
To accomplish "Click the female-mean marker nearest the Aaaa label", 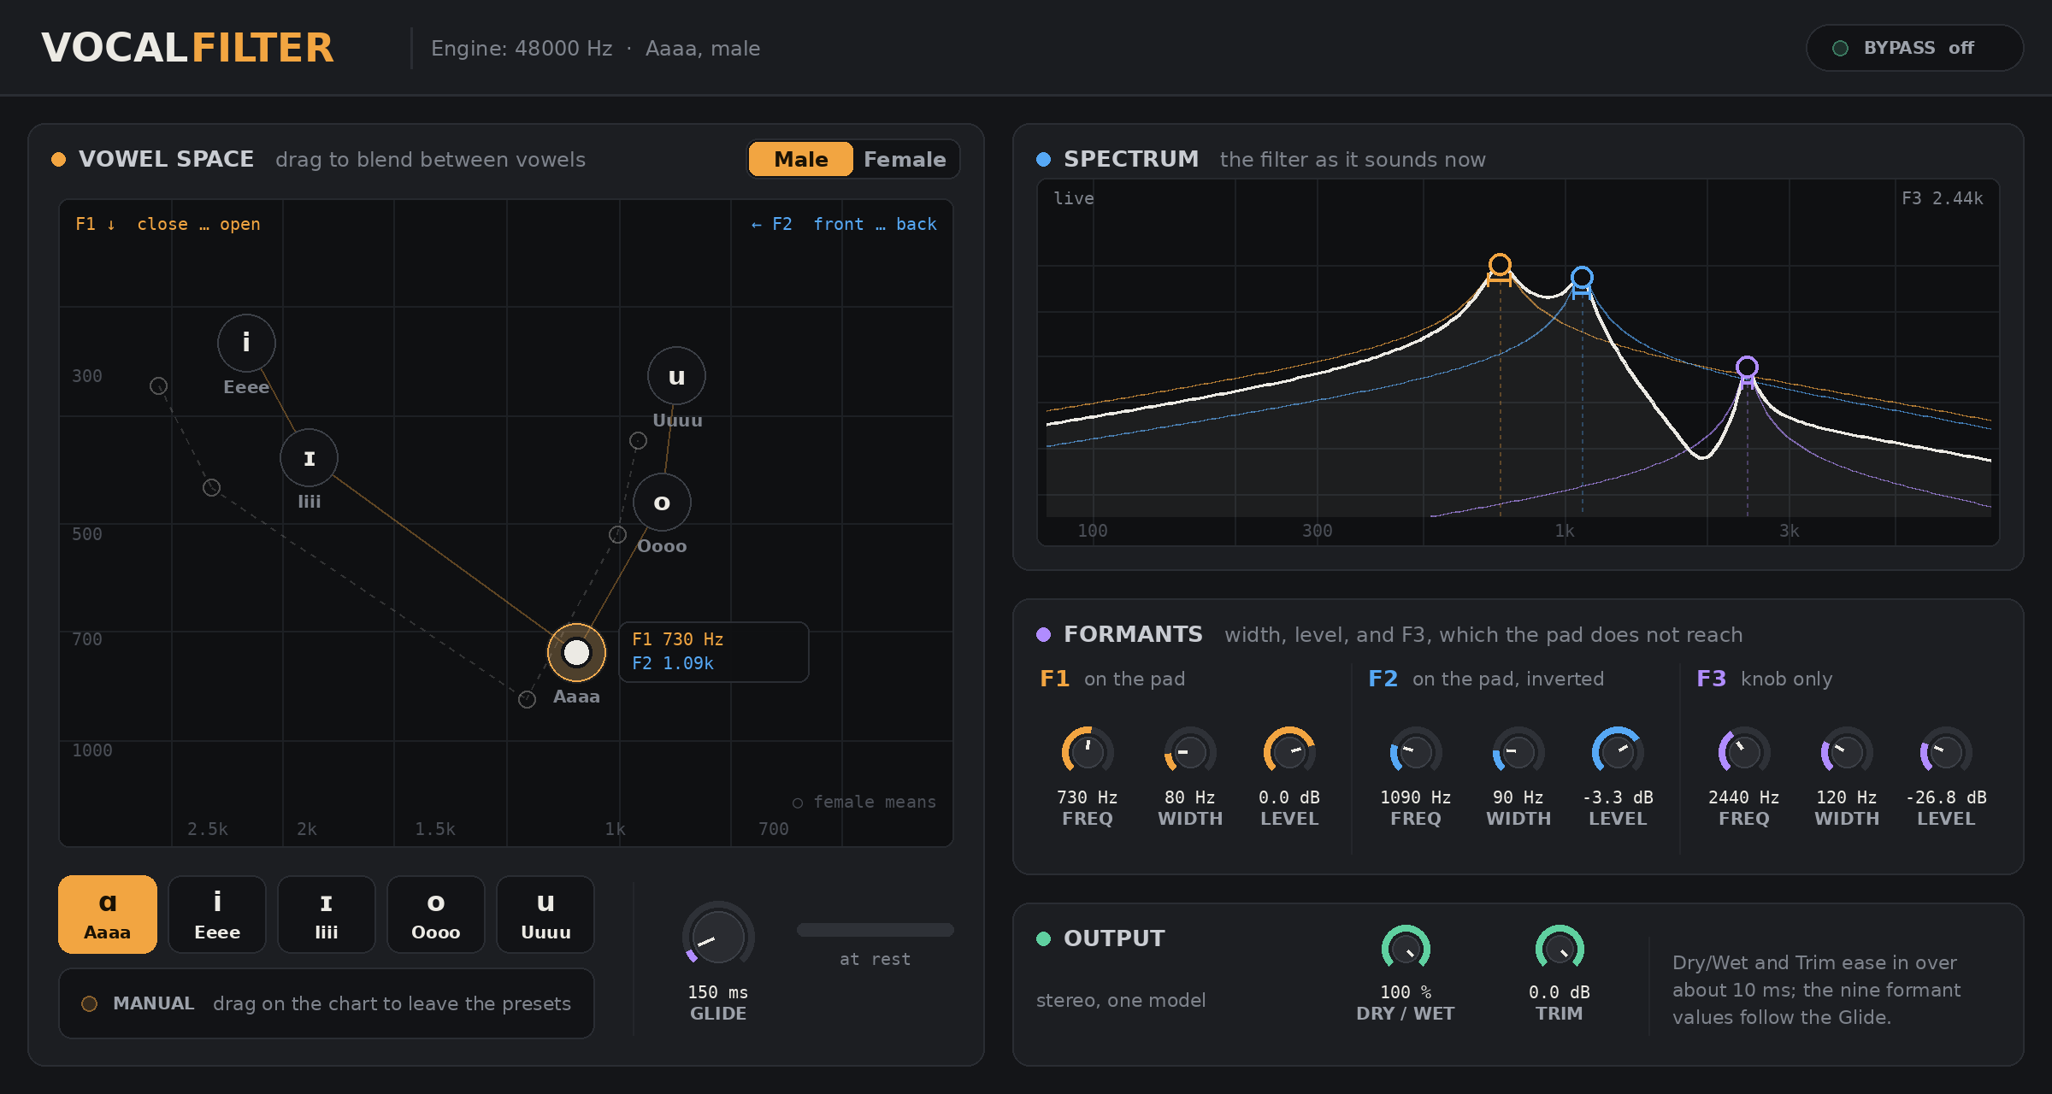I will click(527, 699).
